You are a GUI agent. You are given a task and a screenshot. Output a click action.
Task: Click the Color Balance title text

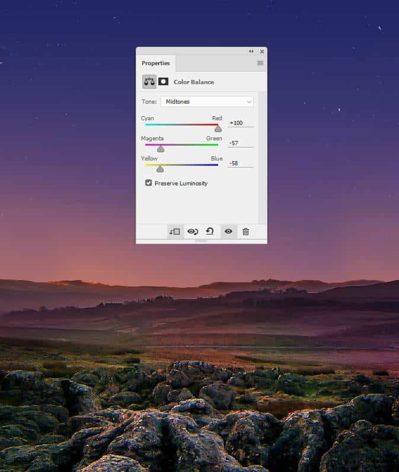pyautogui.click(x=194, y=82)
